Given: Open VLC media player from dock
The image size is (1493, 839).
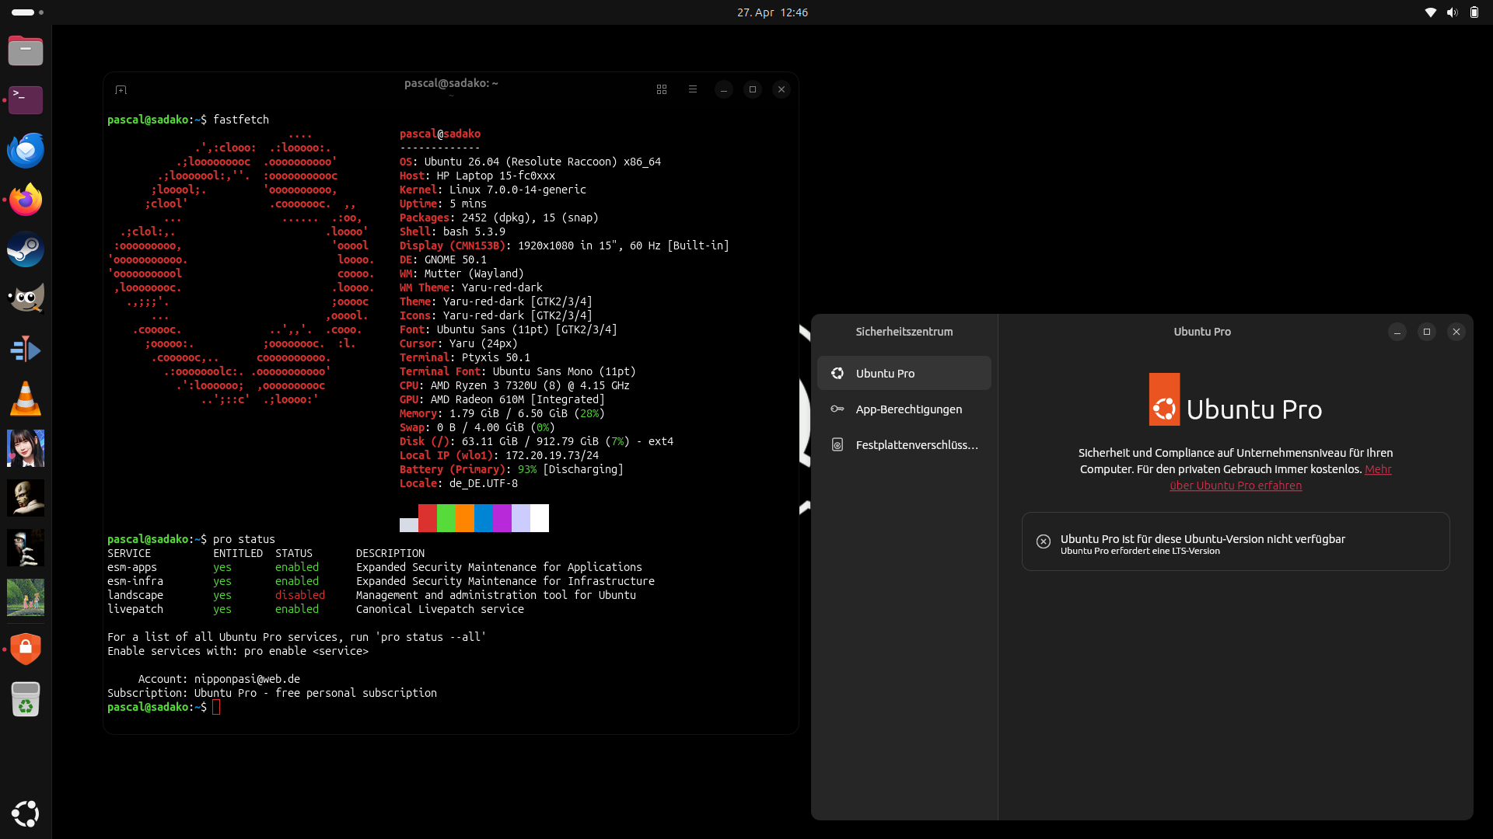Looking at the screenshot, I should (x=26, y=399).
